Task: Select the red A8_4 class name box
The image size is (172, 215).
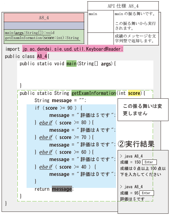Action: point(44,18)
